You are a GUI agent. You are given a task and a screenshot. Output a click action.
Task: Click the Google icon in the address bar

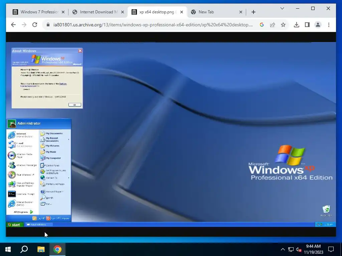(262, 25)
